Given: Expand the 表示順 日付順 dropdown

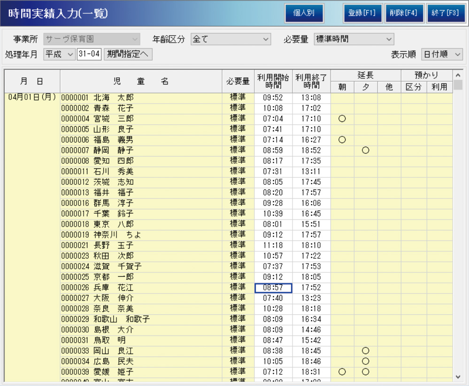Looking at the screenshot, I should [442, 54].
